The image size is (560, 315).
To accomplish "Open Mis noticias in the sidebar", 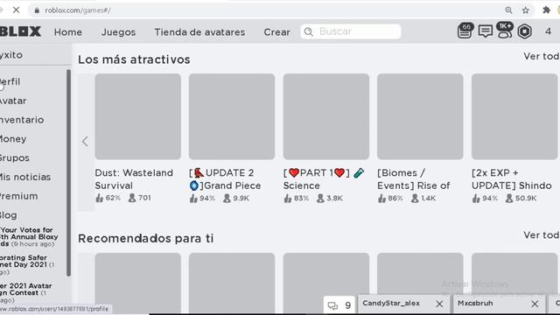I will (25, 177).
